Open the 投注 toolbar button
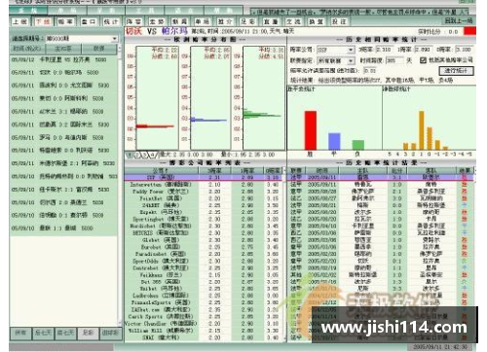 click(x=339, y=21)
